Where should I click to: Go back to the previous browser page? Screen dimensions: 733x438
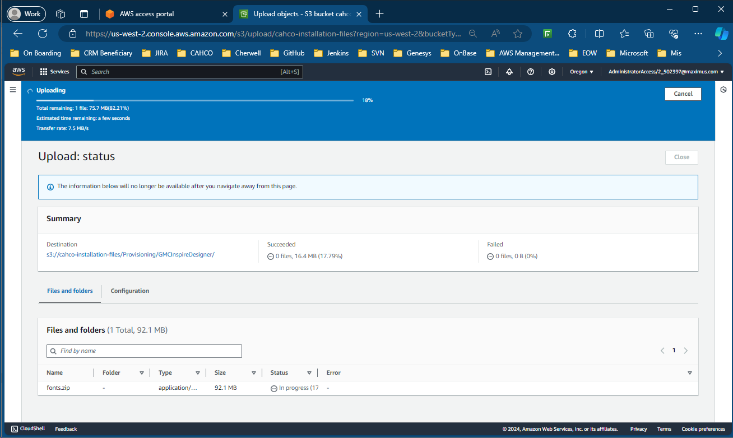tap(18, 34)
